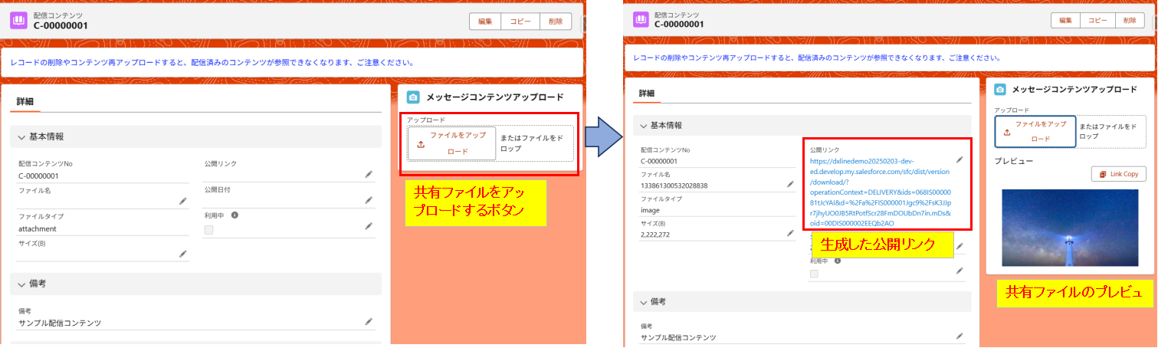Click the pencil beside file name 133861300532028838
This screenshot has height=348, width=1158.
[790, 184]
